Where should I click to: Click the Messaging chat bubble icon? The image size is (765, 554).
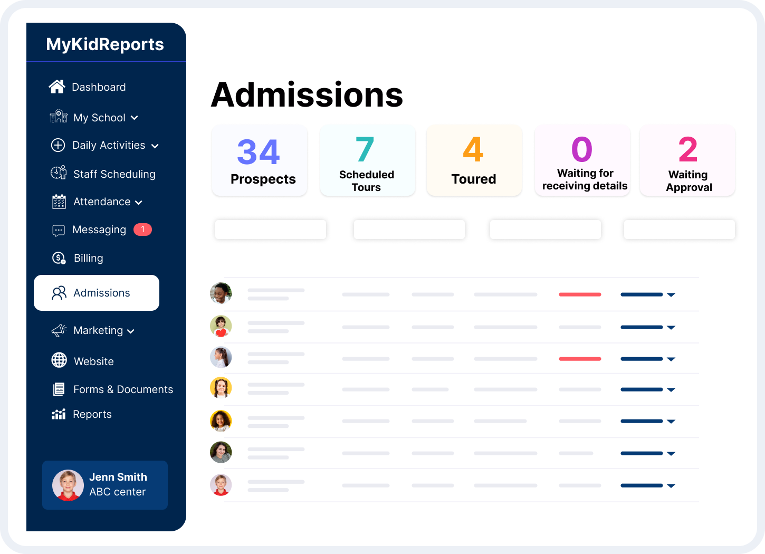tap(59, 231)
